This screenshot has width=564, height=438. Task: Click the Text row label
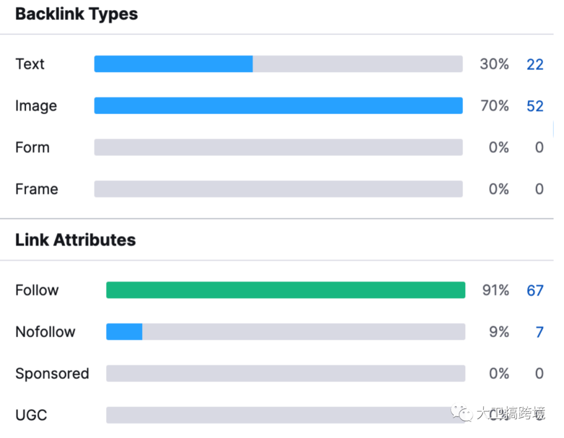30,64
